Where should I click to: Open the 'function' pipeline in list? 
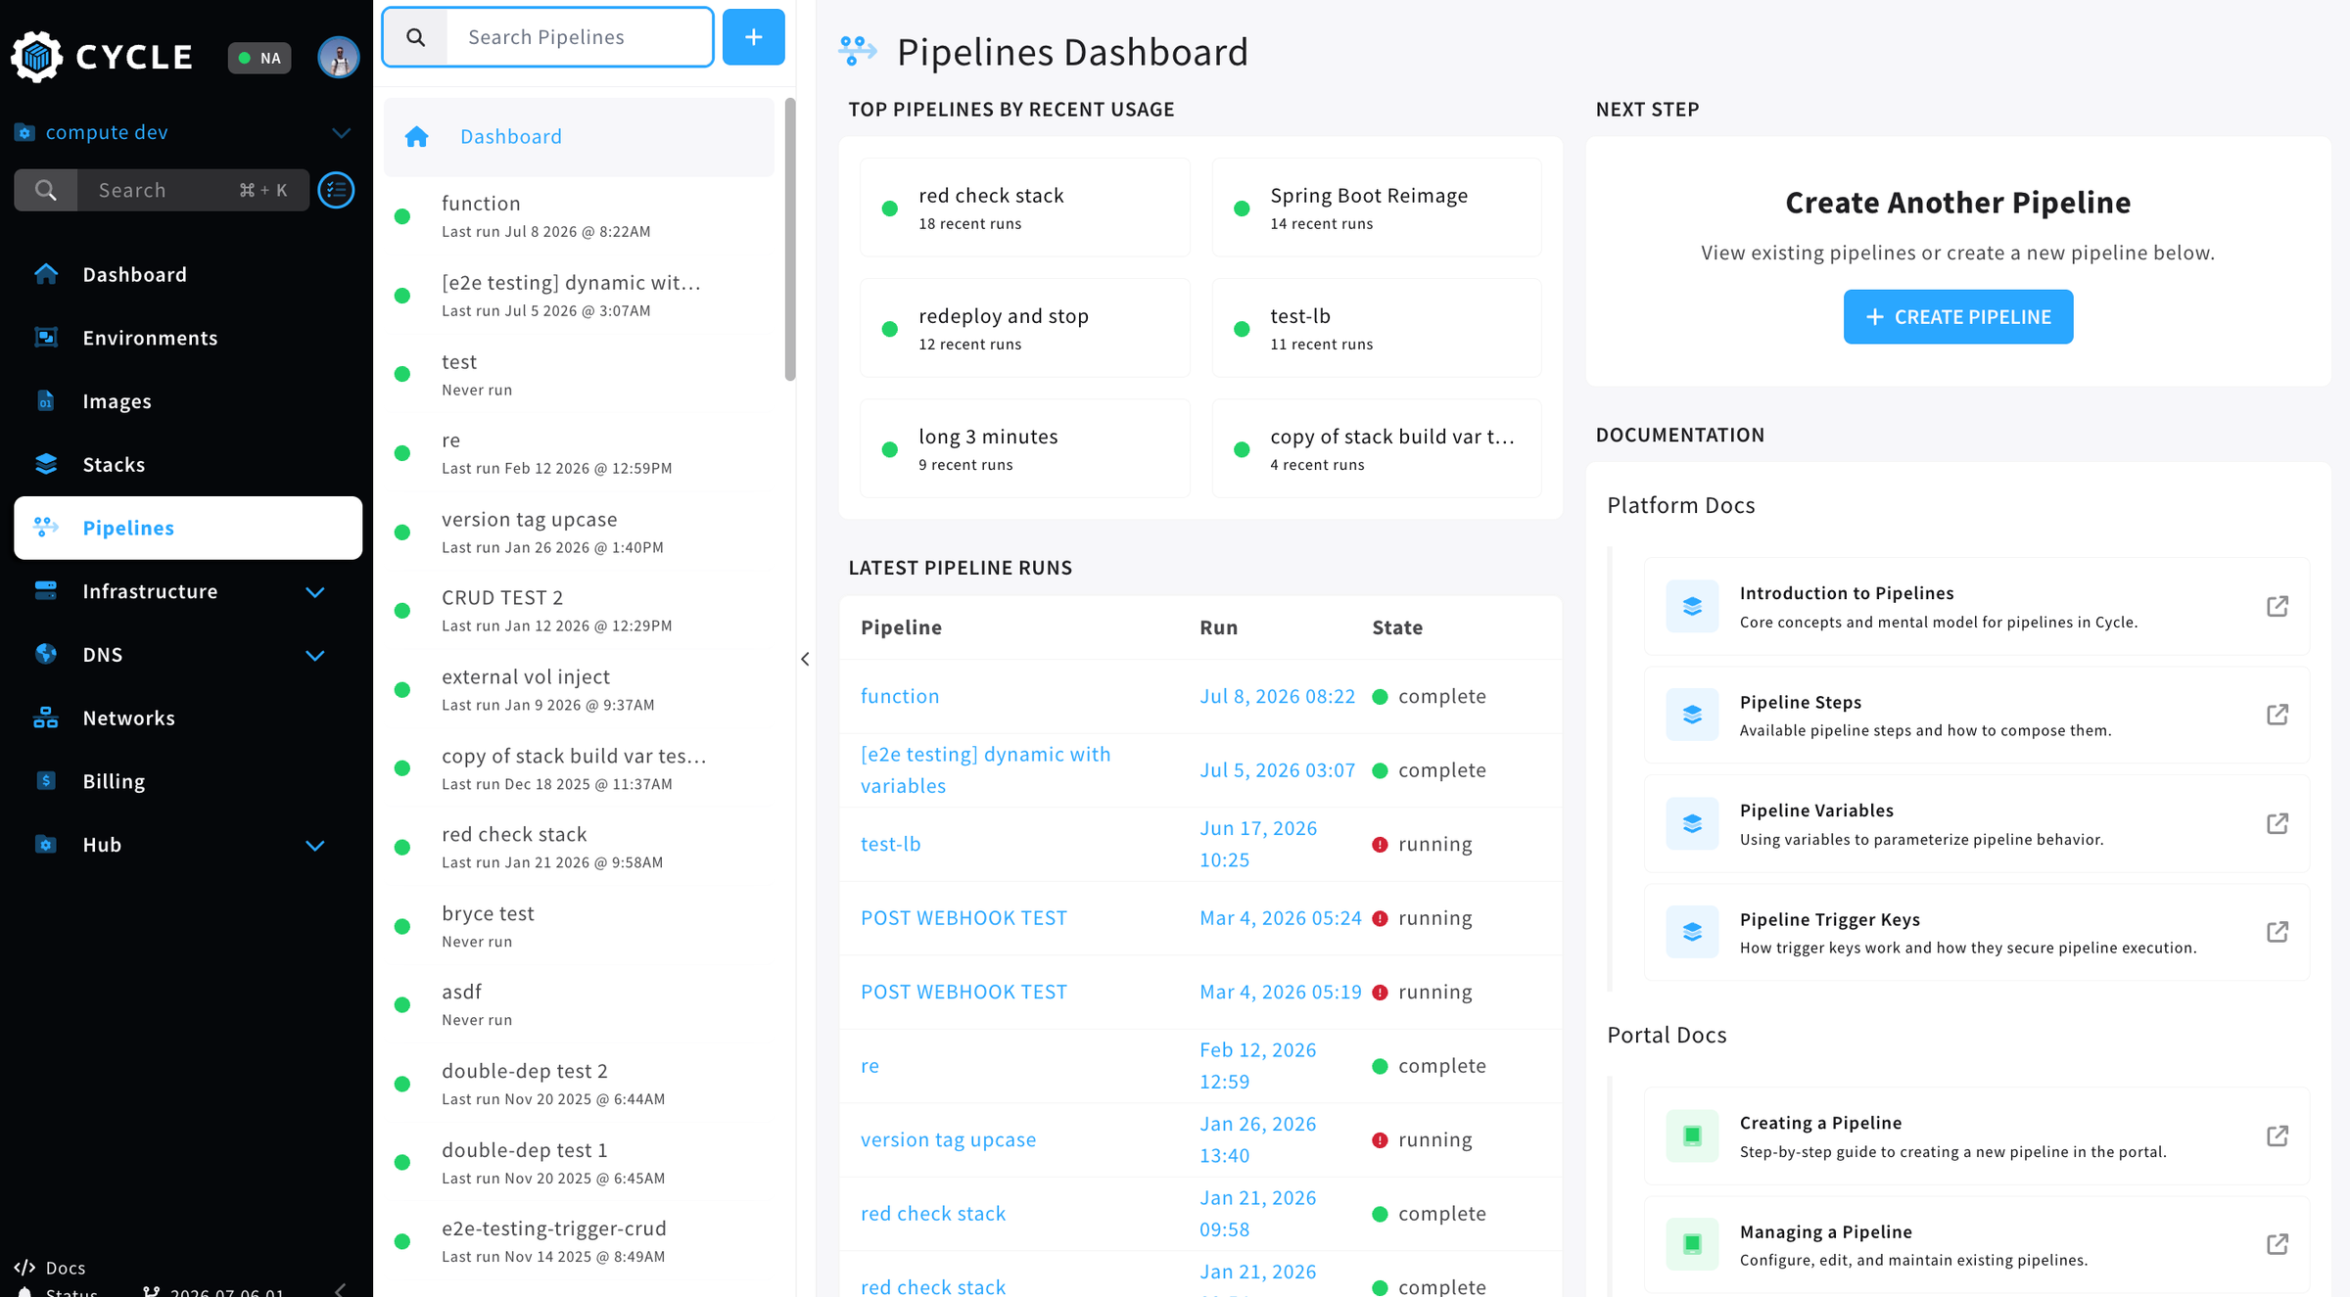(579, 216)
